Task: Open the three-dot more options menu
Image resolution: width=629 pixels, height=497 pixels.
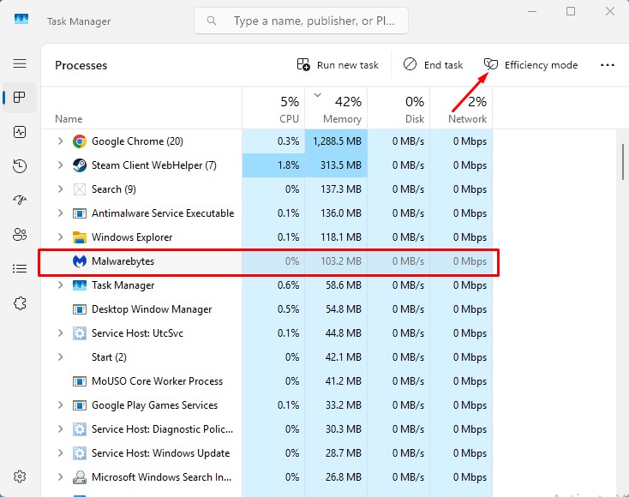Action: tap(608, 65)
